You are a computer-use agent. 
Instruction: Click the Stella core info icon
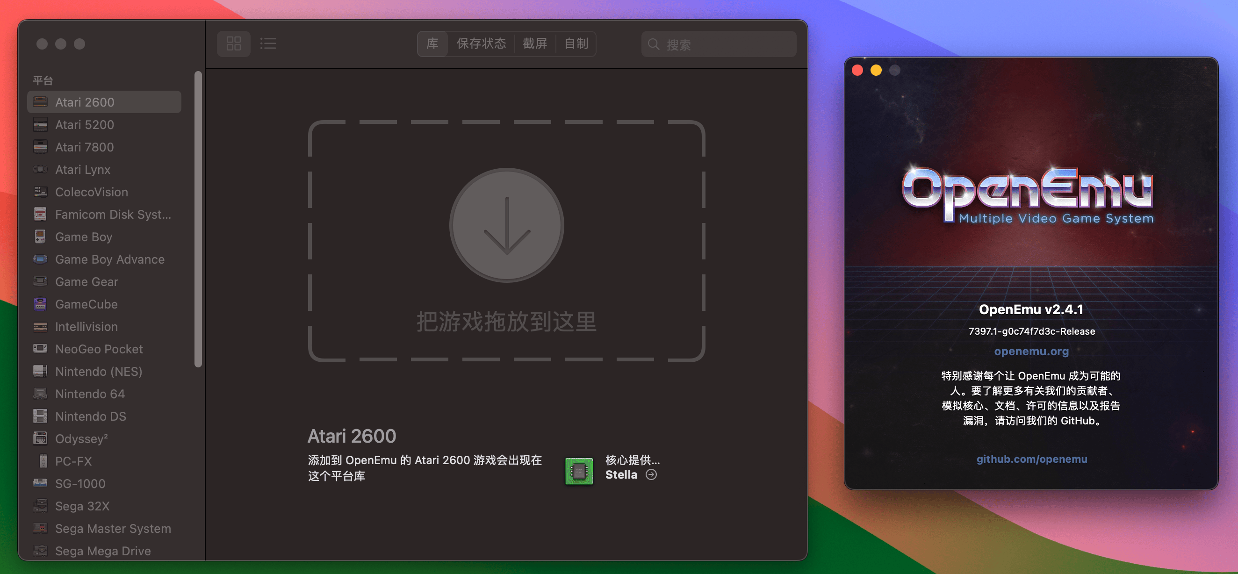(652, 474)
